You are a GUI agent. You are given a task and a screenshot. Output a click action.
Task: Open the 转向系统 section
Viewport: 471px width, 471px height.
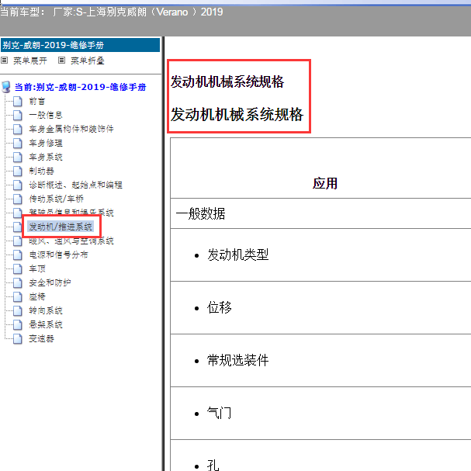[46, 310]
